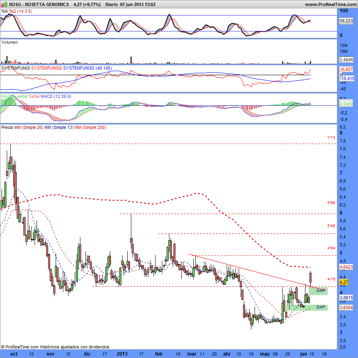Click the upper green GAP zone
358x358 pixels.
tap(318, 291)
